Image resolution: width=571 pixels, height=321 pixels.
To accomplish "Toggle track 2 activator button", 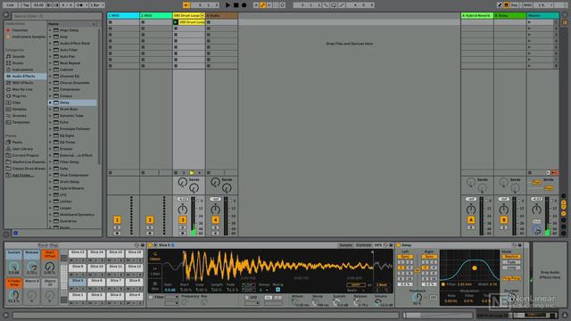I will point(150,220).
